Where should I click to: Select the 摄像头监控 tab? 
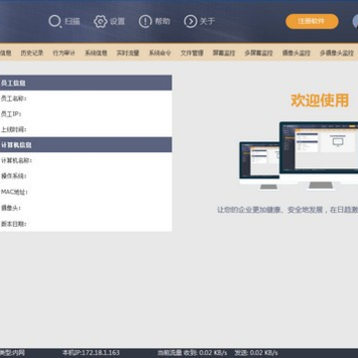tap(296, 53)
